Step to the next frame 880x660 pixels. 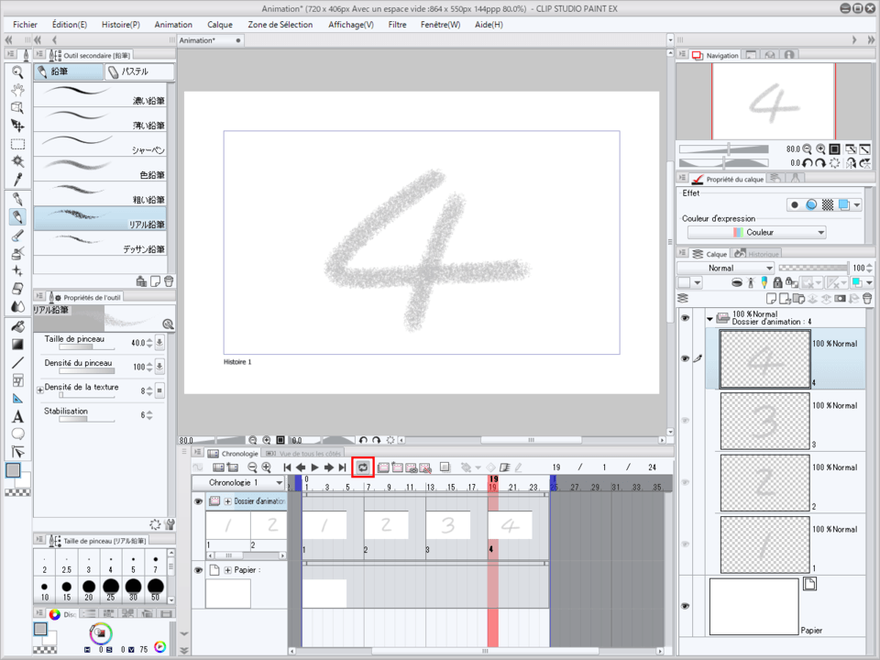[329, 467]
